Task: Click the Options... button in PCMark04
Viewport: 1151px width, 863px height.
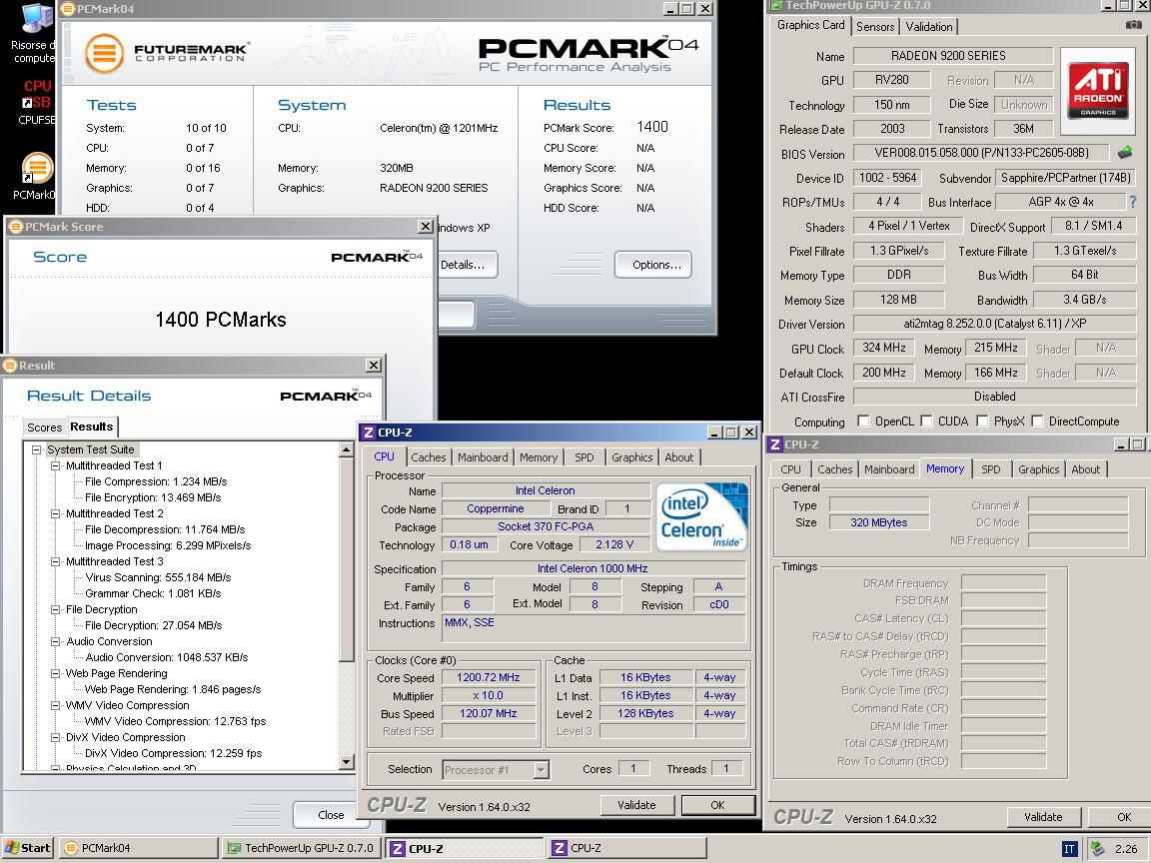Action: (653, 265)
